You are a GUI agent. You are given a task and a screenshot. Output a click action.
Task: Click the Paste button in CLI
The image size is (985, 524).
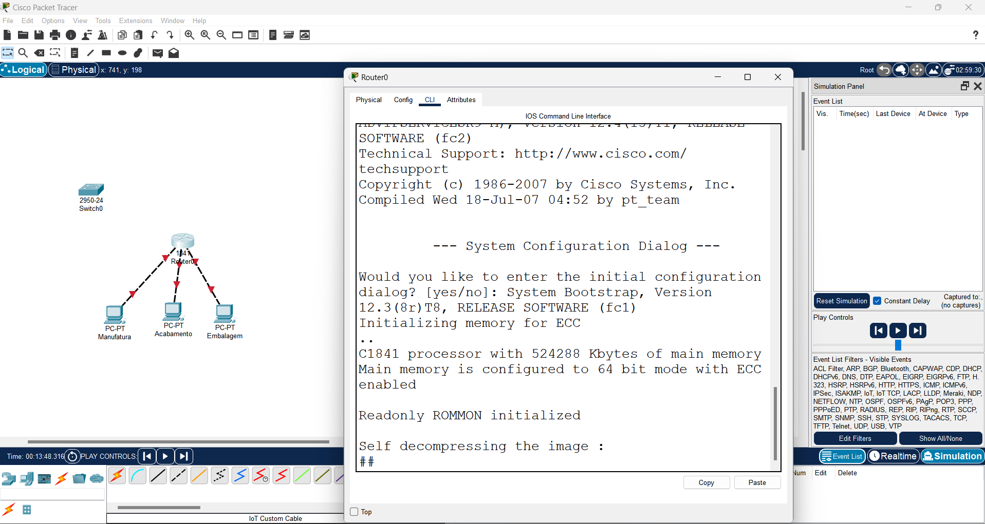(x=757, y=482)
